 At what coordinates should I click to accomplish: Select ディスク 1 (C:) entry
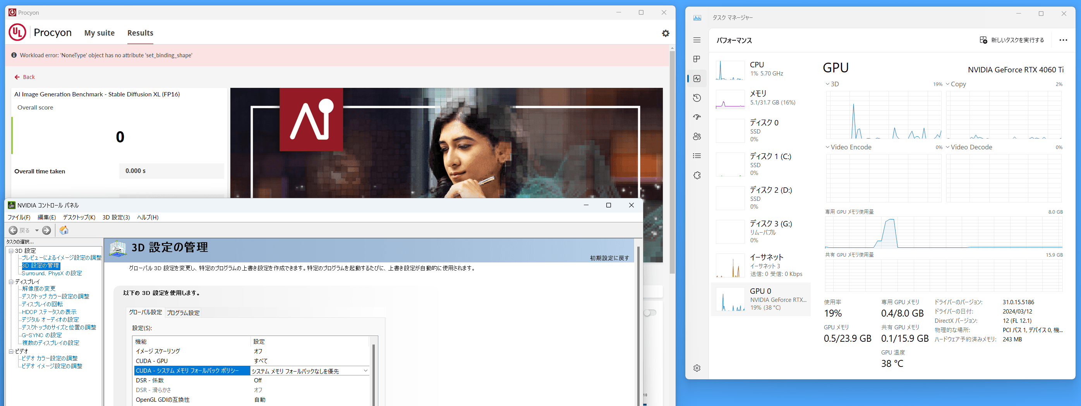tap(761, 164)
